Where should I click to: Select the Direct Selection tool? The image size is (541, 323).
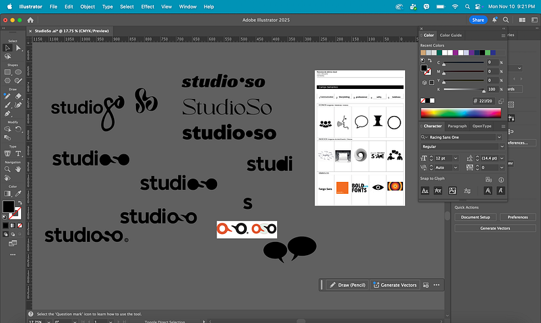18,47
